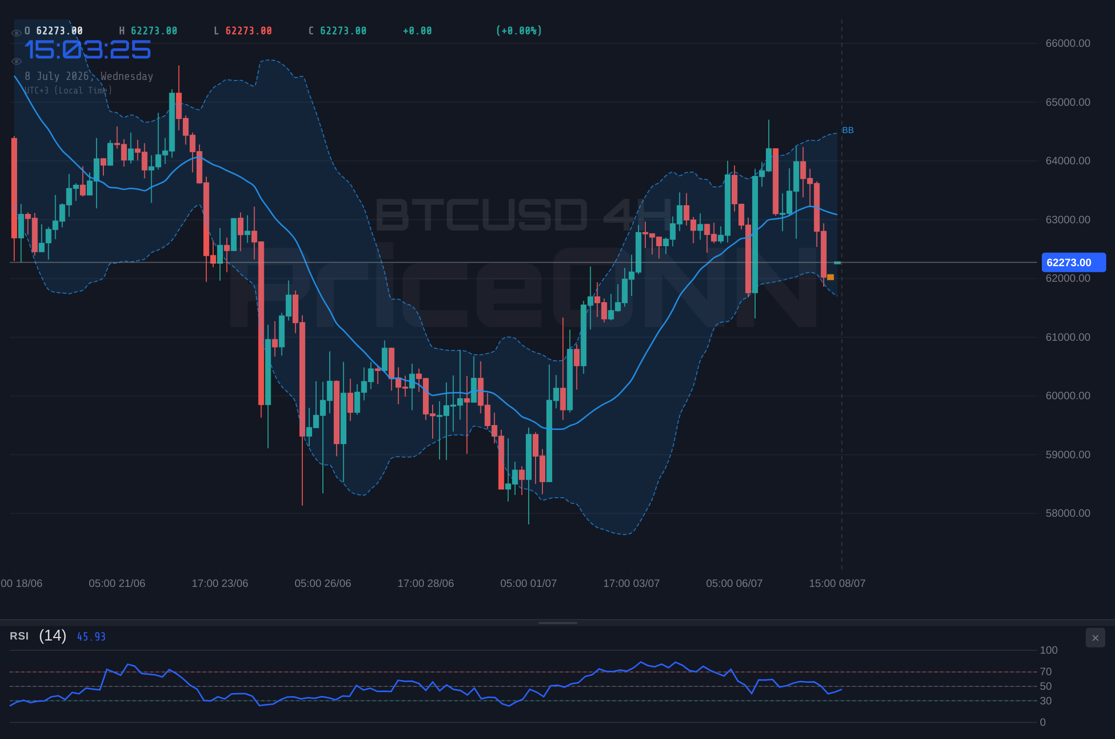The height and width of the screenshot is (739, 1115).
Task: Click the 63000.00 price axis label
Action: (1068, 220)
